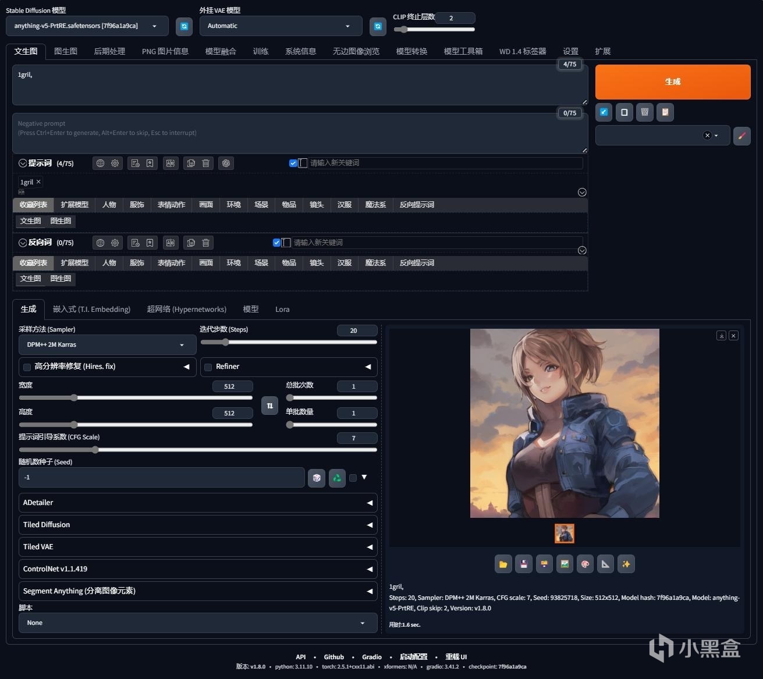Switch to the Lora tab
Screen dimensions: 763x679
tap(282, 310)
